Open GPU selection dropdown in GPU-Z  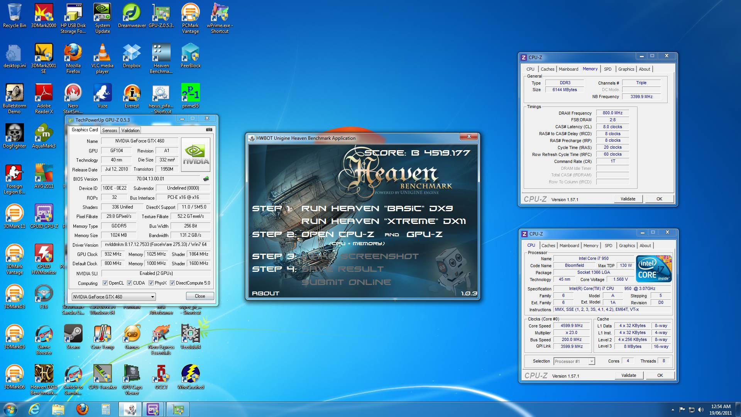pos(113,297)
